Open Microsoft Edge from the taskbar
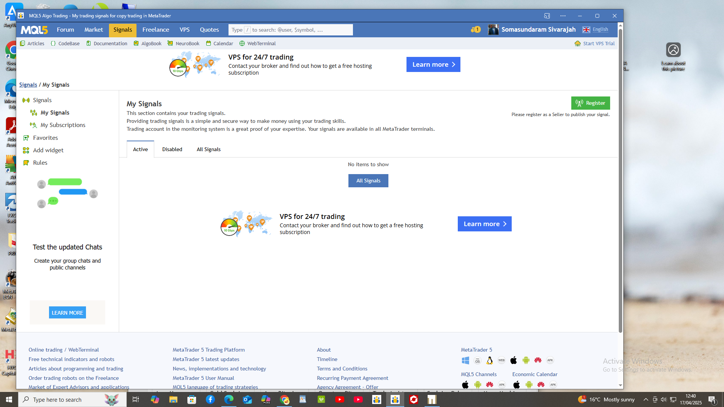This screenshot has width=724, height=407. point(229,399)
